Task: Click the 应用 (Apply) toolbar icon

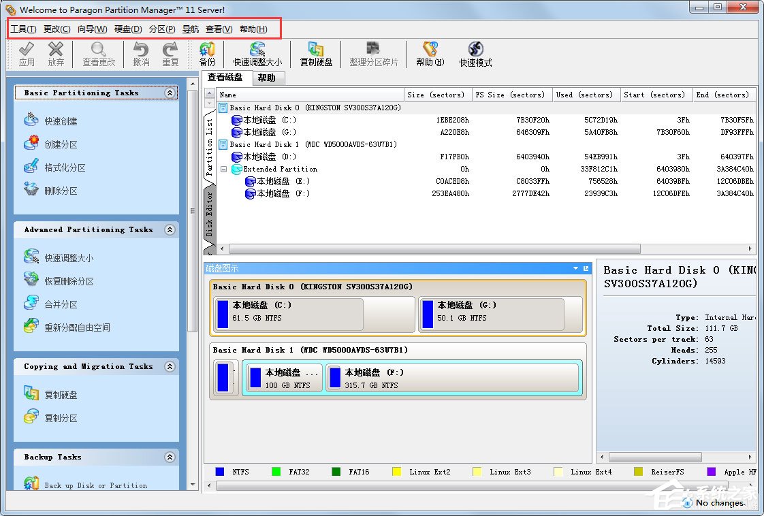Action: click(x=27, y=54)
